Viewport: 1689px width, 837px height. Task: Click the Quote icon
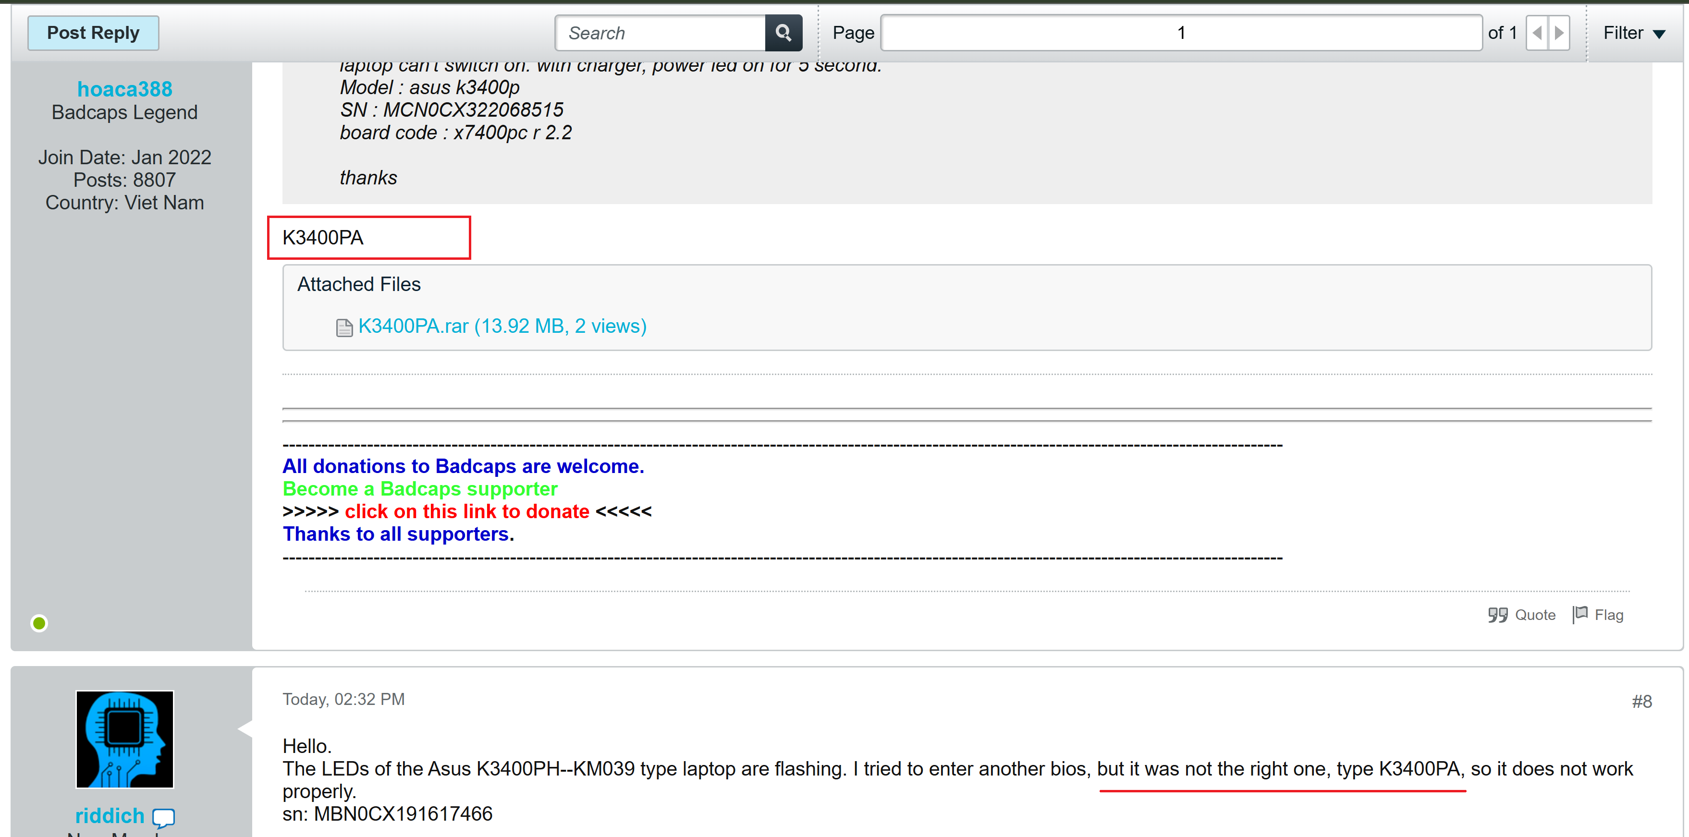(x=1497, y=615)
